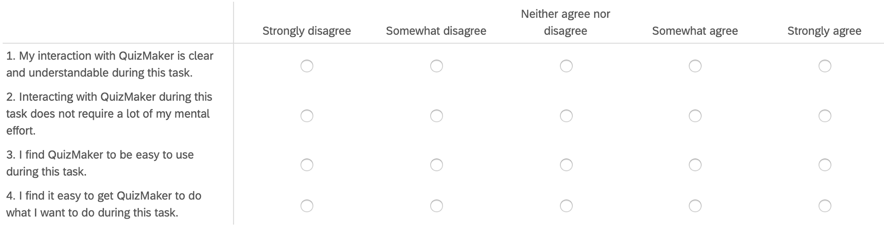Select Somewhat agree for statement 4
This screenshot has height=229, width=884.
click(695, 206)
